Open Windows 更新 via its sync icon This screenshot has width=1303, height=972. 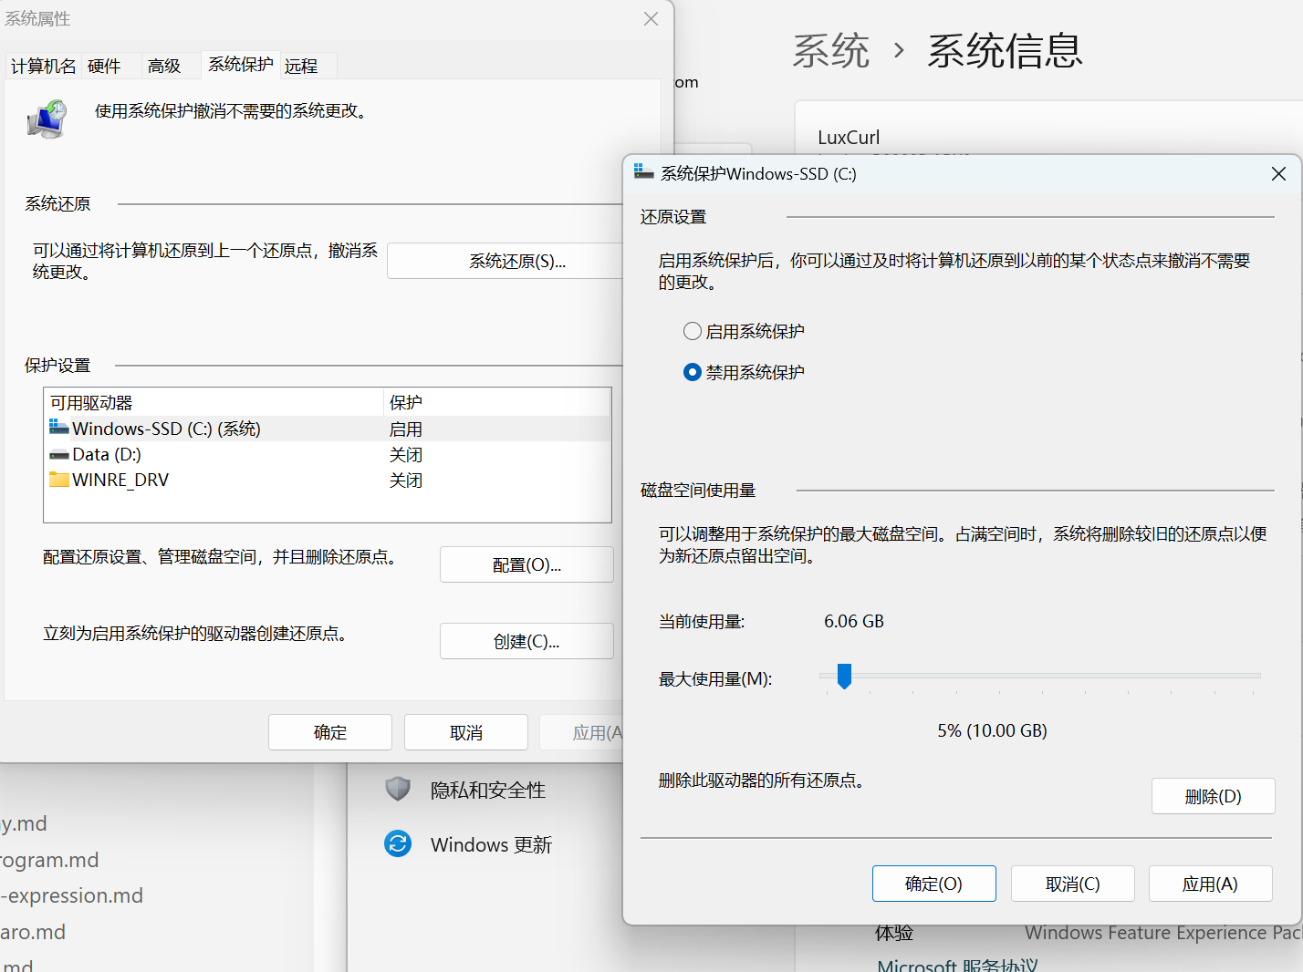[398, 843]
